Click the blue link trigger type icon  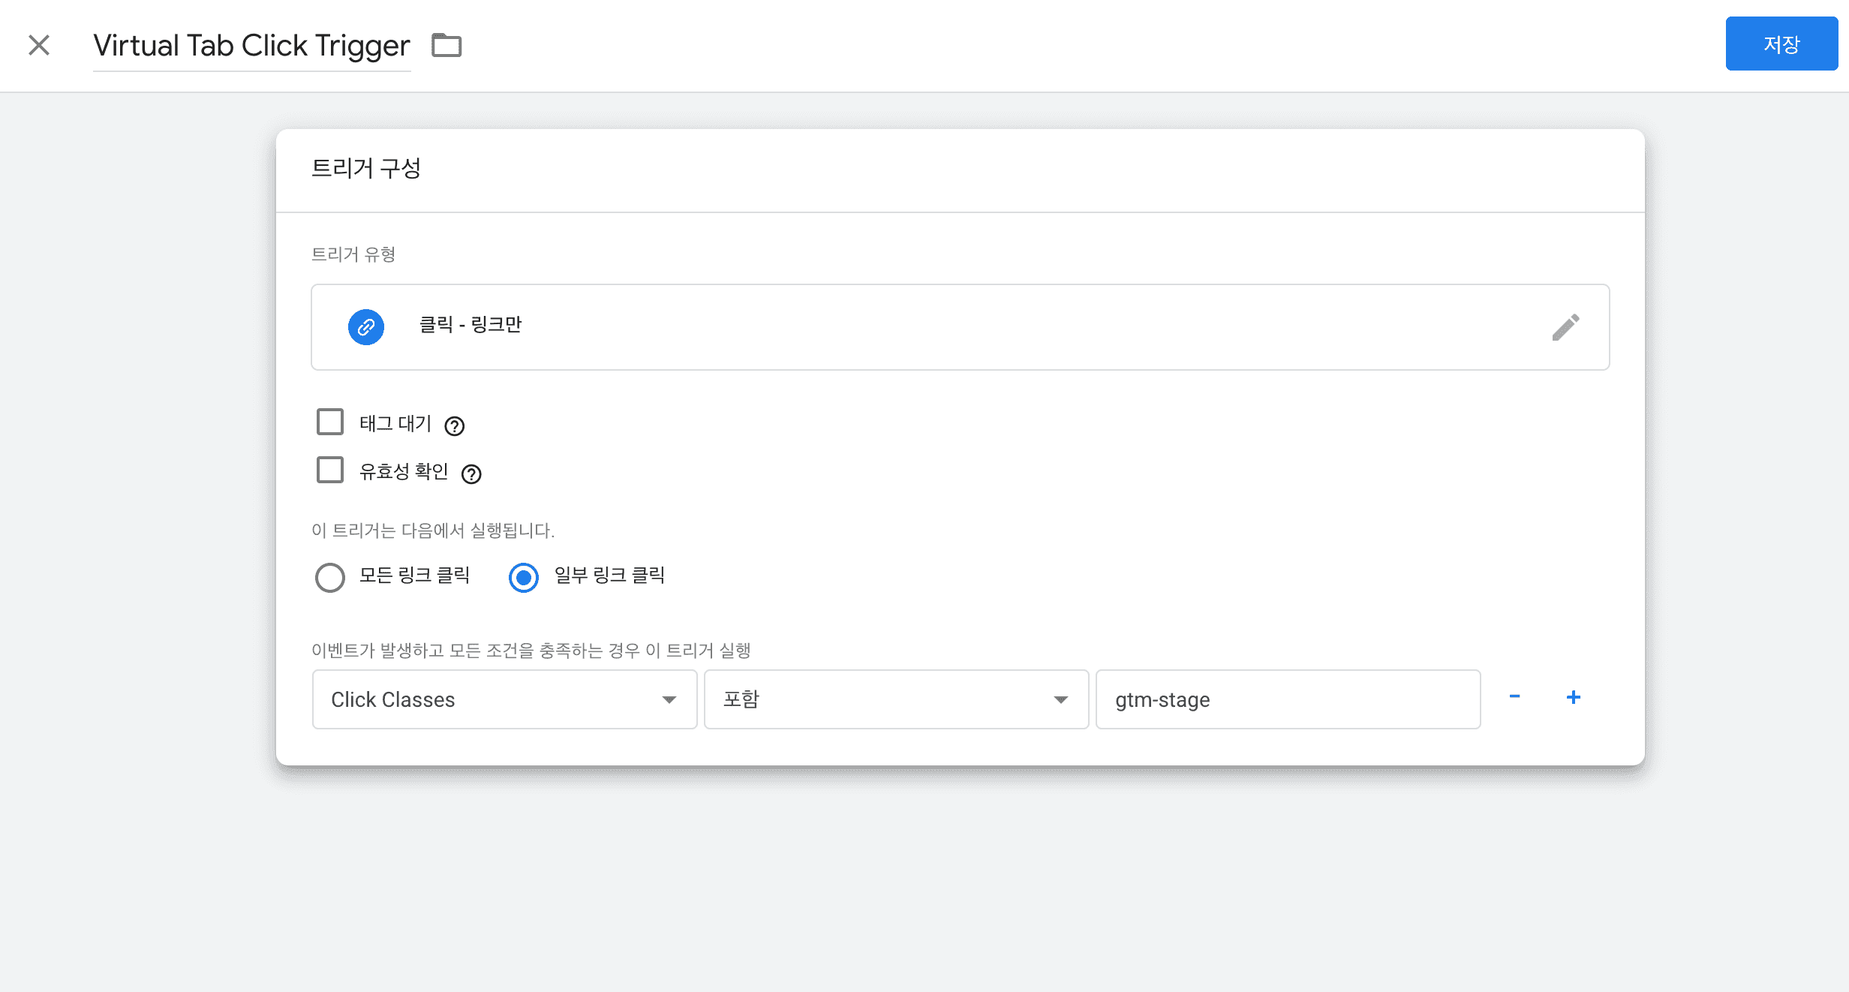pos(366,327)
